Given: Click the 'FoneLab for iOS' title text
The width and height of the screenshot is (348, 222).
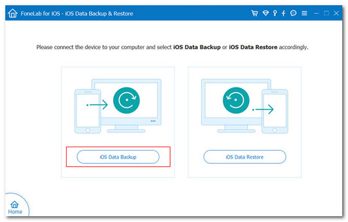Looking at the screenshot, I should pos(77,13).
